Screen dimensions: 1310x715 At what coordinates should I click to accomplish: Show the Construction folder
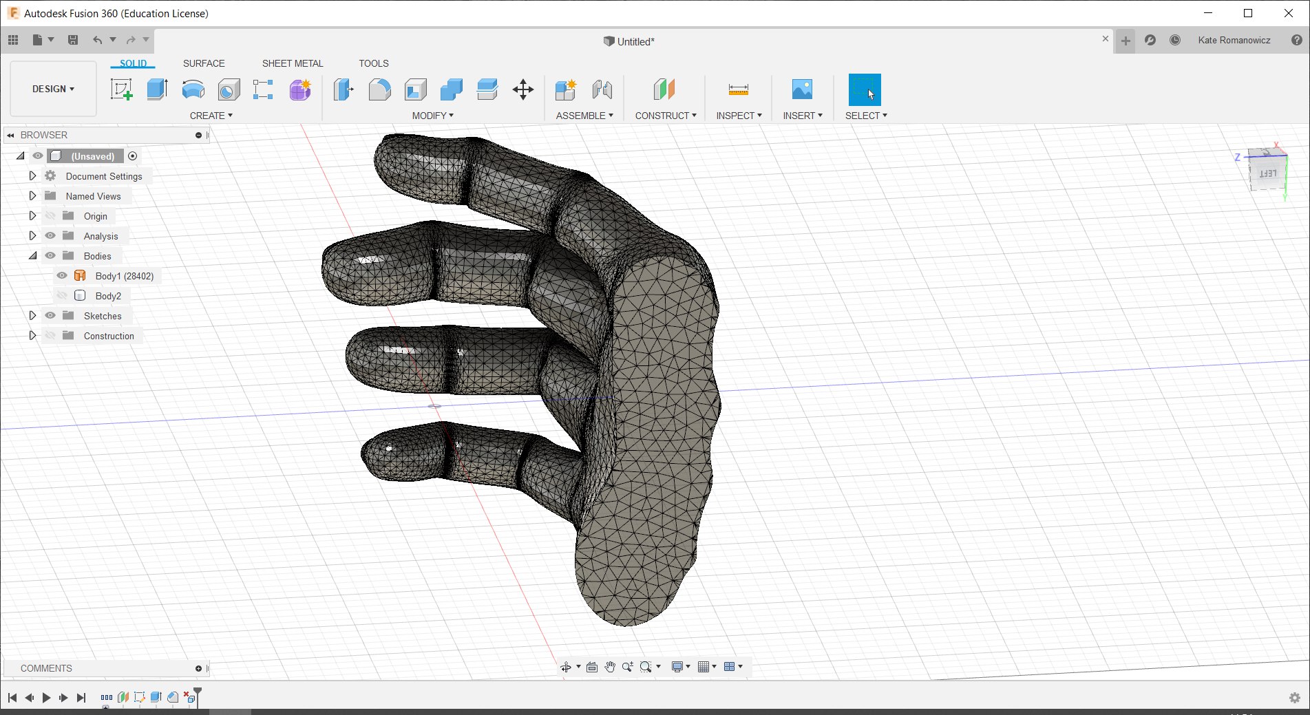(x=50, y=336)
